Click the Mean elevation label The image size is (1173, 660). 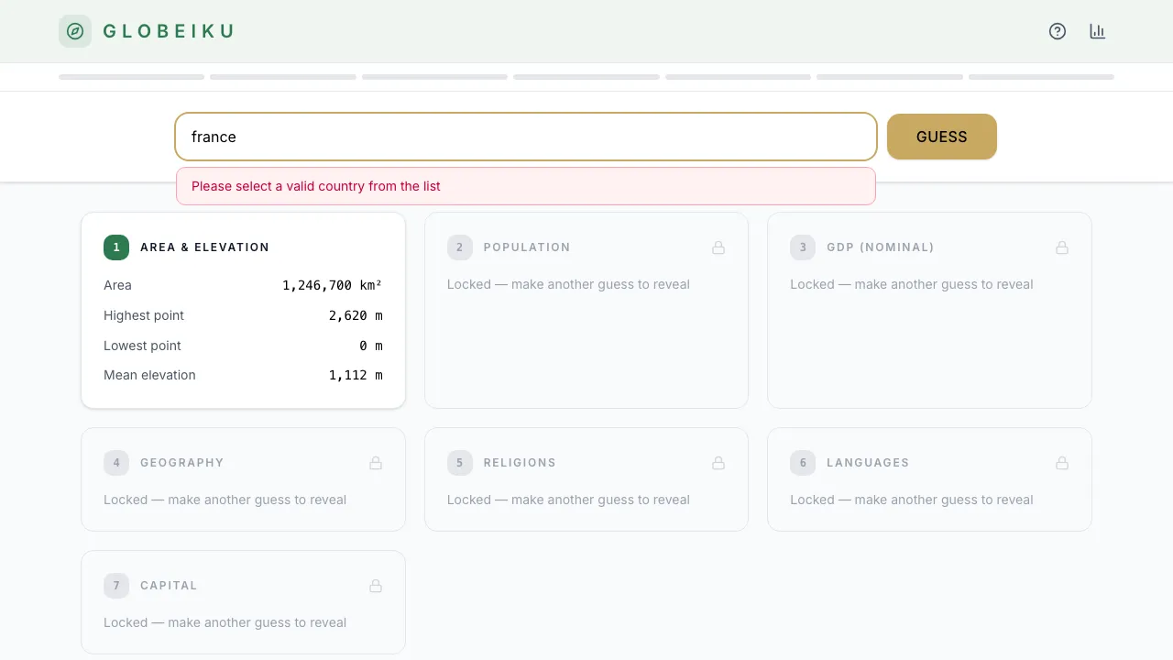pyautogui.click(x=149, y=375)
